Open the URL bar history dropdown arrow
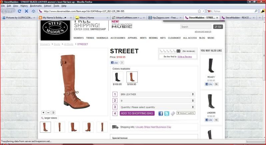 (203, 11)
